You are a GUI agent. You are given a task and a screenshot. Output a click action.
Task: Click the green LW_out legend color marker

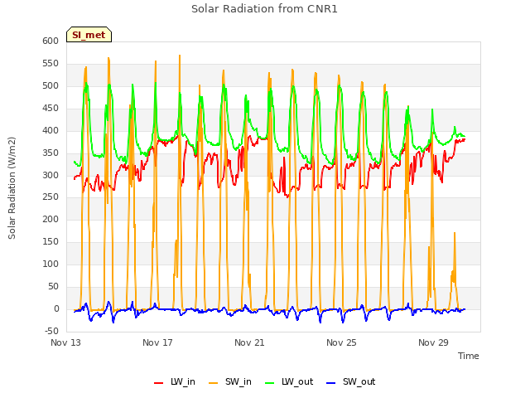(270, 383)
